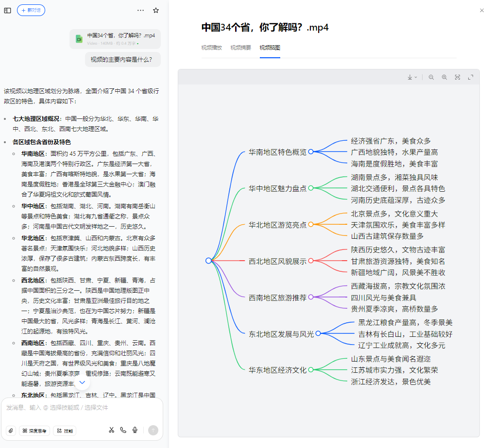Open the screenshot scissors tool
Image resolution: width=492 pixels, height=448 pixels.
click(111, 430)
